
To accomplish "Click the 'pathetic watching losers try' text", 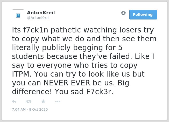I will (x=102, y=30).
